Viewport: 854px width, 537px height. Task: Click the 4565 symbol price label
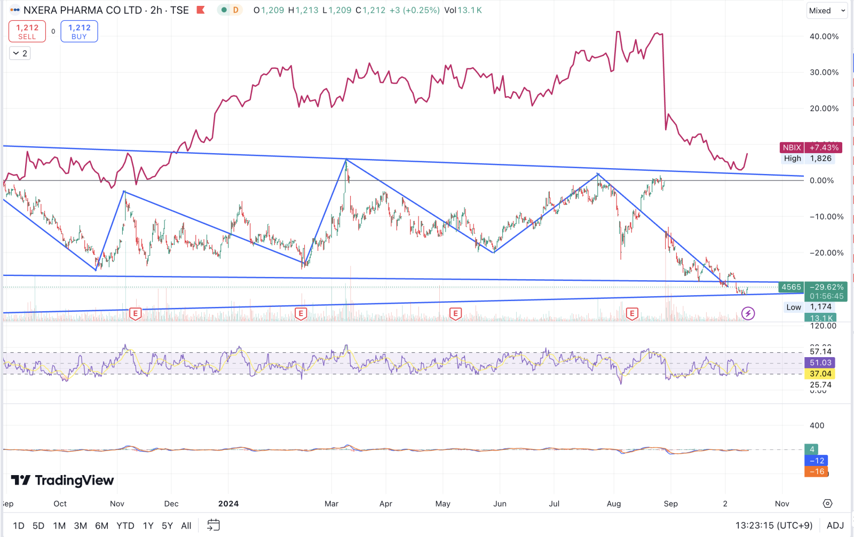791,287
